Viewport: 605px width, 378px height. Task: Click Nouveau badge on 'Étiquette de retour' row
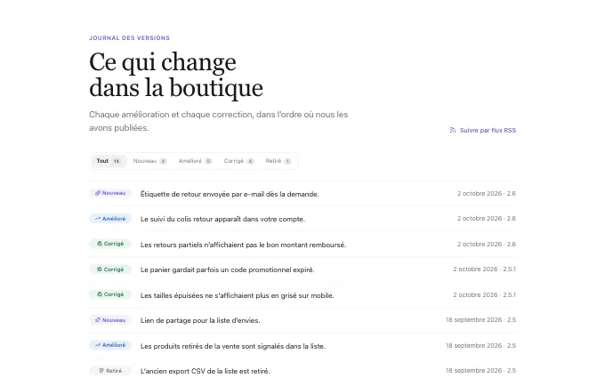(x=110, y=193)
